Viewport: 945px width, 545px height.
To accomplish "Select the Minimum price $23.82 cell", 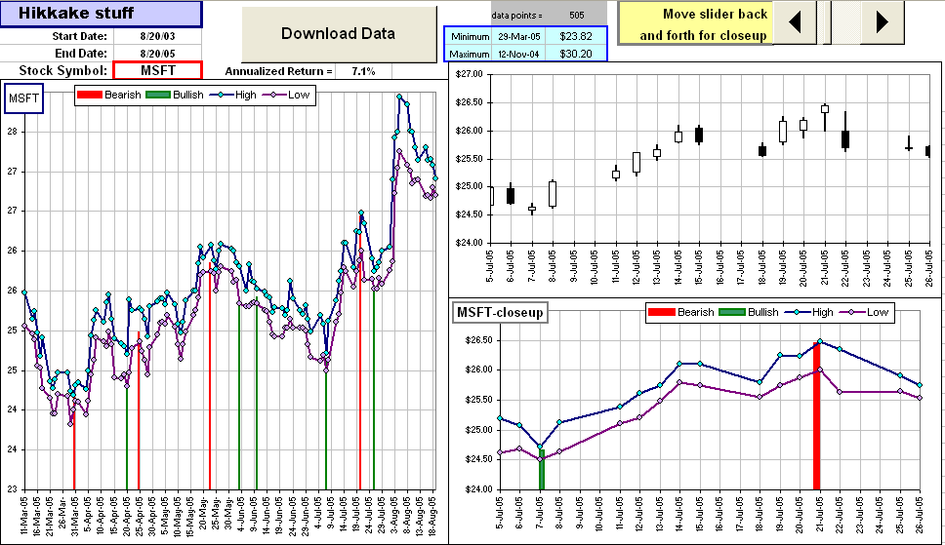I will [576, 36].
